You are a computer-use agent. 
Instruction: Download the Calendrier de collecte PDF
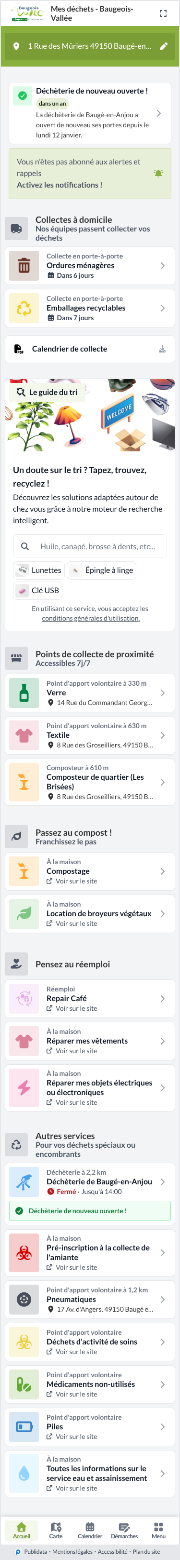tap(162, 349)
